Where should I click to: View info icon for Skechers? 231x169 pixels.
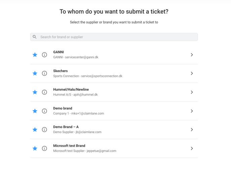coord(44,73)
